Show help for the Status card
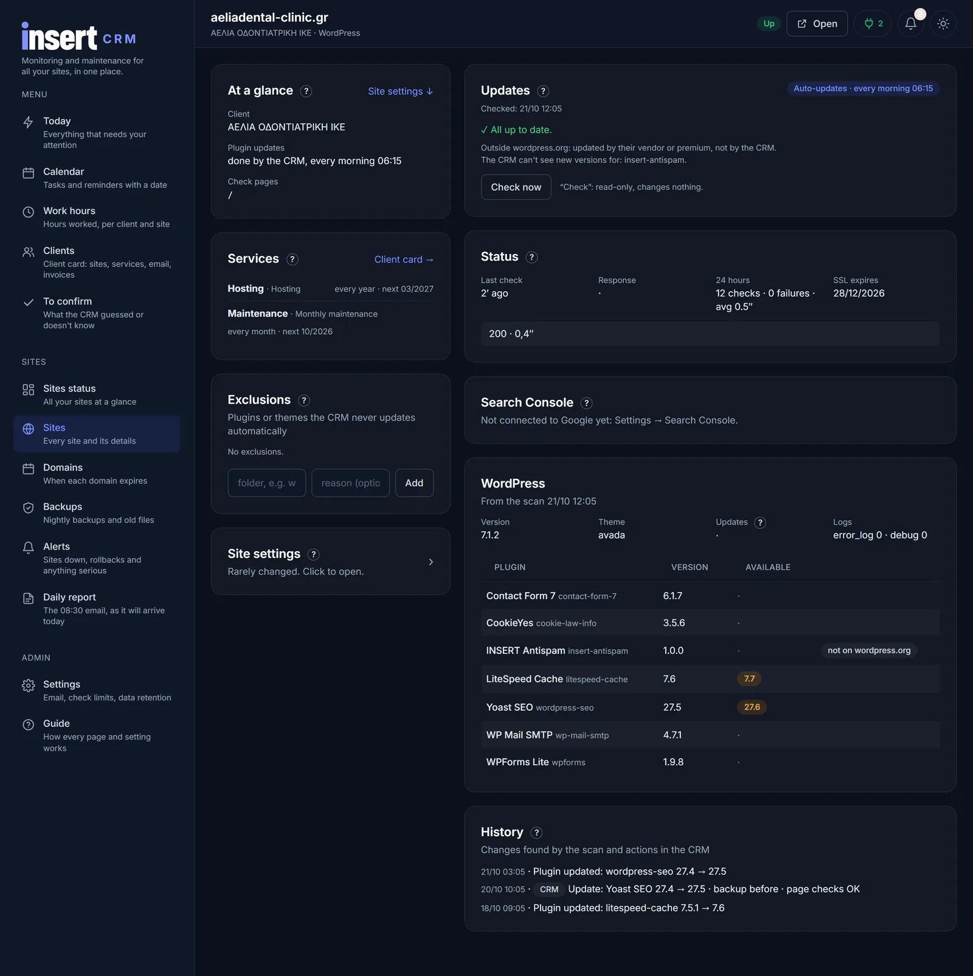973x976 pixels. click(x=532, y=257)
